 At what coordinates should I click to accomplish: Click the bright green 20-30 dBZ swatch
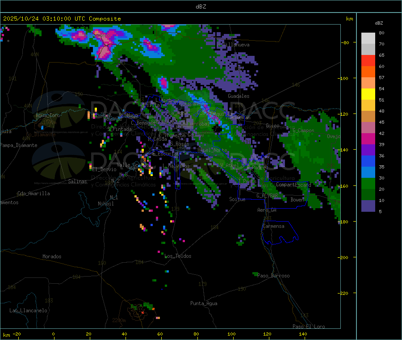pos(368,183)
